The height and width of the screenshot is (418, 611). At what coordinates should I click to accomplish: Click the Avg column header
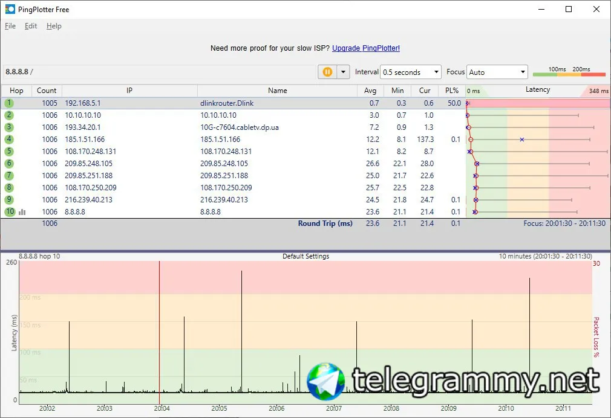pos(370,90)
